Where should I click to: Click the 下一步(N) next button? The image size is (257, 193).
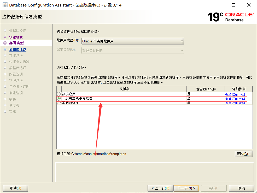point(186,188)
